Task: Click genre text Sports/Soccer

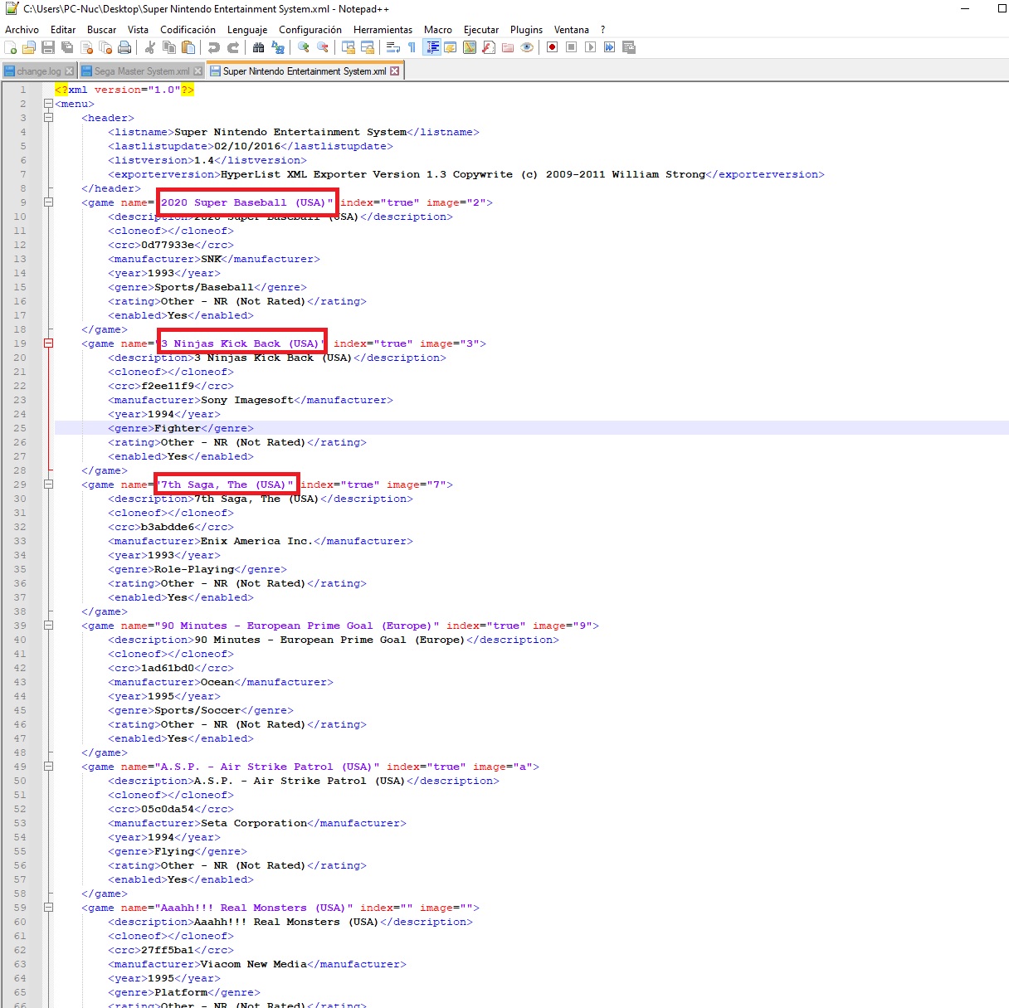Action: coord(197,710)
